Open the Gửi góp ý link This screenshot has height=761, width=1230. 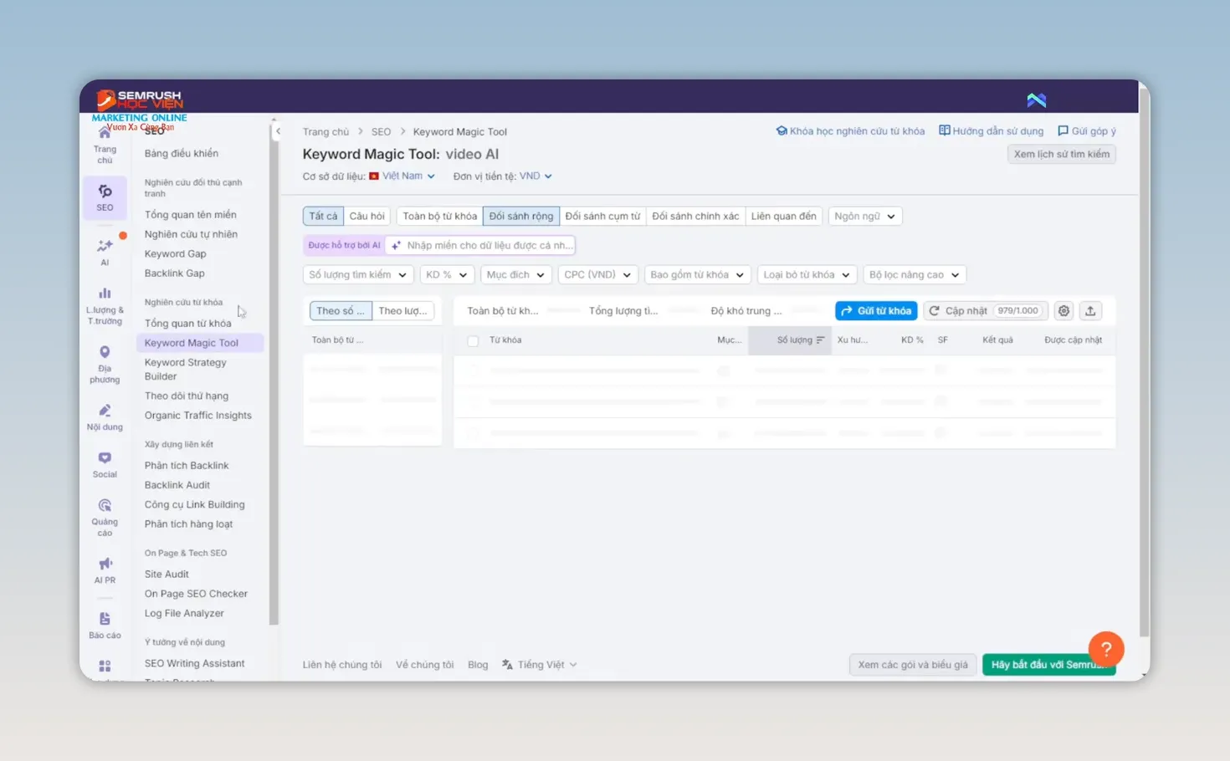pyautogui.click(x=1087, y=131)
